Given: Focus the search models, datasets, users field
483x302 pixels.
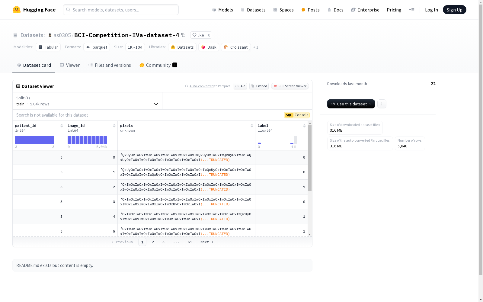Looking at the screenshot, I should tap(121, 10).
